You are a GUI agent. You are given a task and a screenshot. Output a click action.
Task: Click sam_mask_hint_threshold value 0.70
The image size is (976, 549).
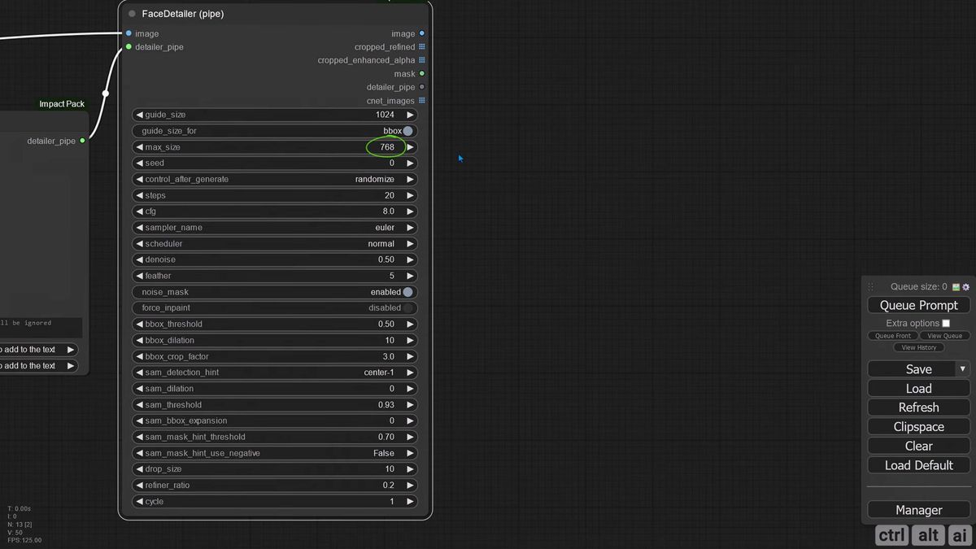pos(386,437)
